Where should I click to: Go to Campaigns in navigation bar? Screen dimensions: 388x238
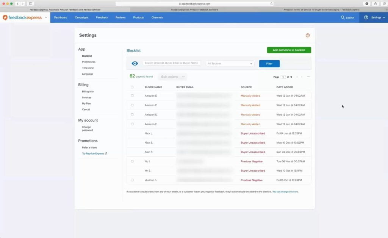click(x=81, y=17)
